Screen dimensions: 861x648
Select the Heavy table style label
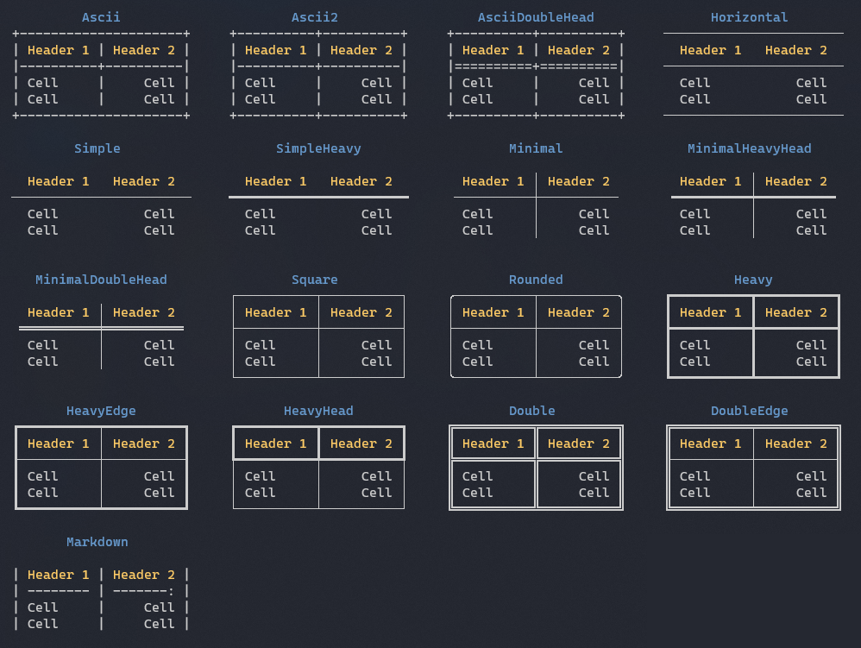coord(753,280)
